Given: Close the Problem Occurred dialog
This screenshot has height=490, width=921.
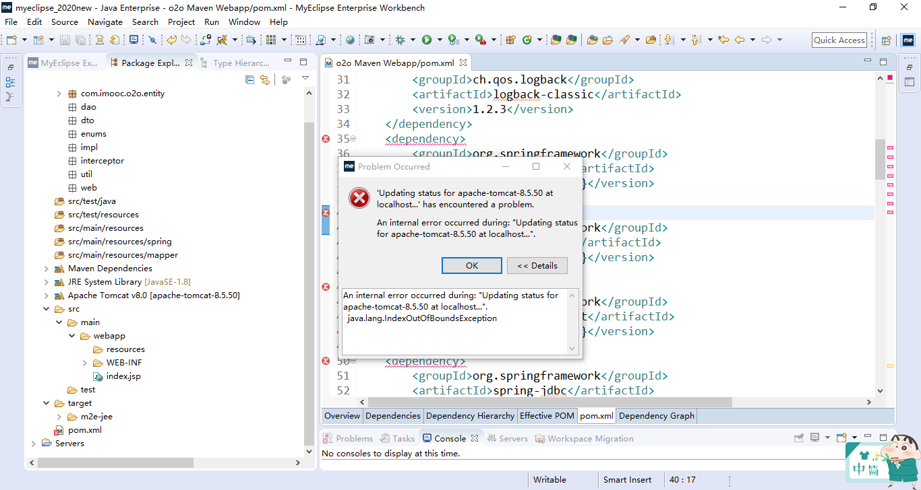Looking at the screenshot, I should point(567,166).
